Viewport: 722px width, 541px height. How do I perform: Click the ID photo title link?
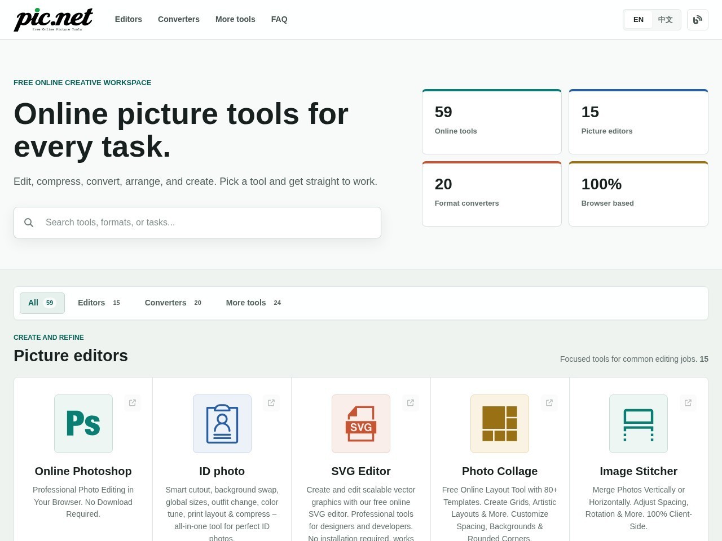pyautogui.click(x=222, y=471)
